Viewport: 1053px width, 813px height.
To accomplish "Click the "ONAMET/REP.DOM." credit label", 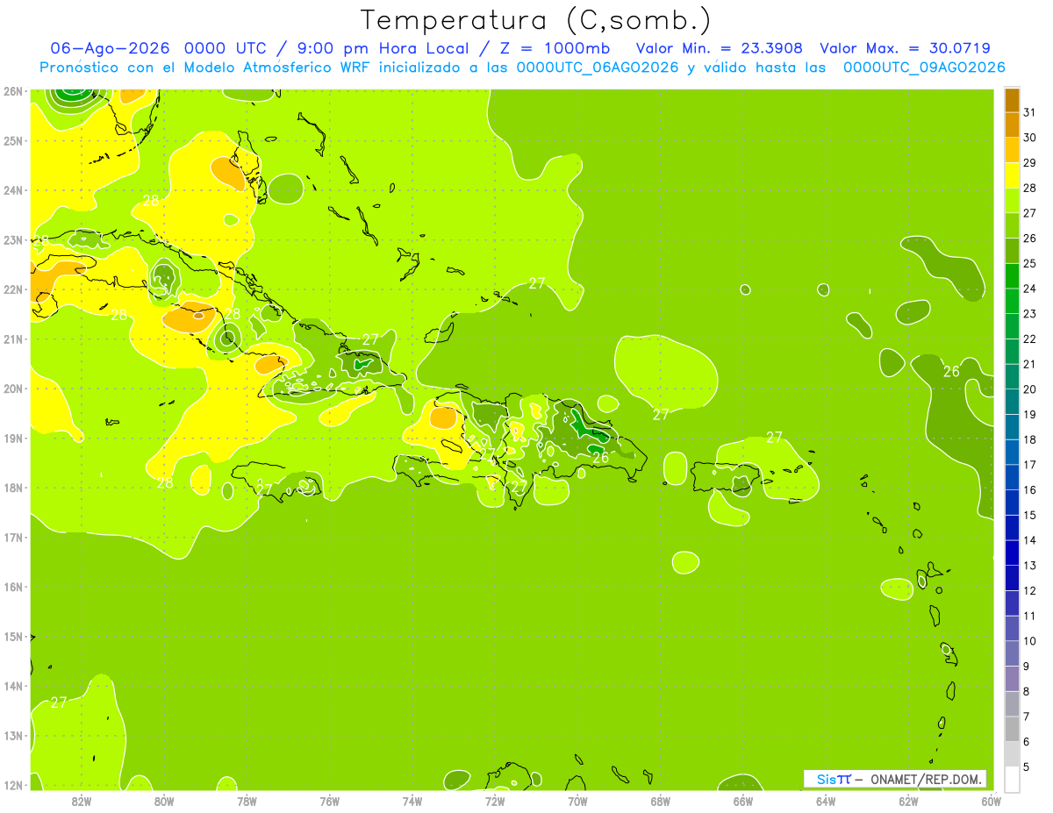I will tap(926, 779).
